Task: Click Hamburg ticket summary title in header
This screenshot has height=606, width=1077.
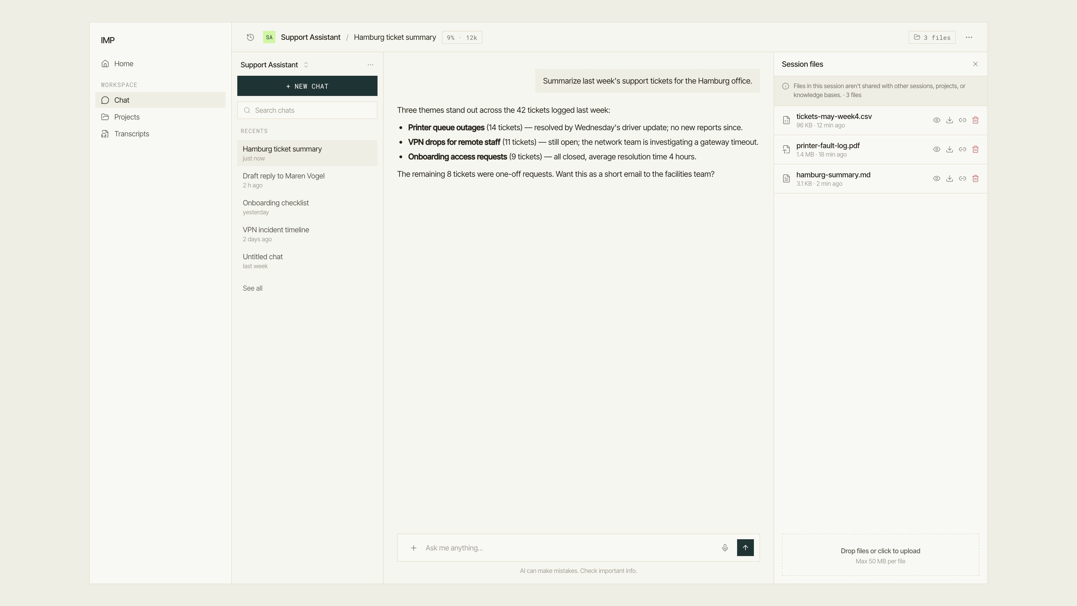Action: pos(395,37)
